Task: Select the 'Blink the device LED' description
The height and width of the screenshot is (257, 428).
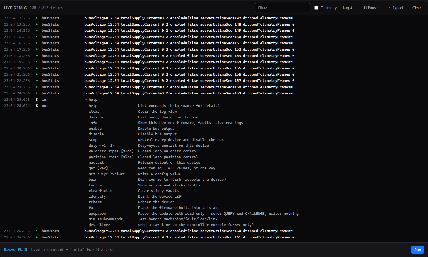Action: coord(159,196)
